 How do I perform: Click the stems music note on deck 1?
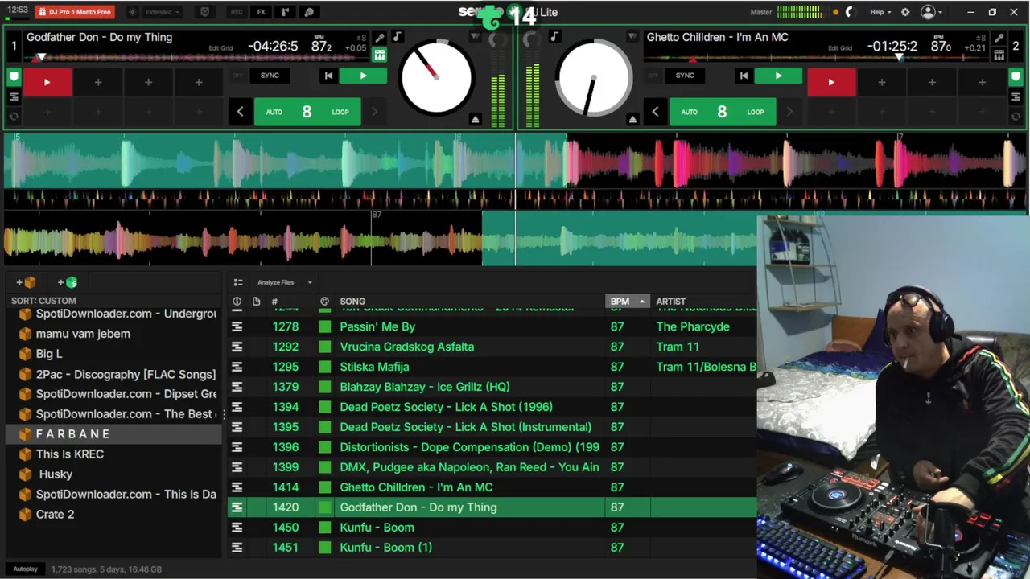[398, 37]
